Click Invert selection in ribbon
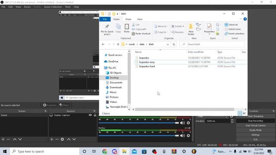276x155 pixels. [235, 34]
